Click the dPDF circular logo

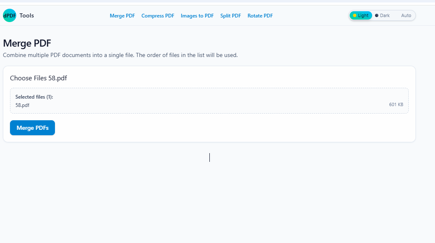pyautogui.click(x=9, y=15)
